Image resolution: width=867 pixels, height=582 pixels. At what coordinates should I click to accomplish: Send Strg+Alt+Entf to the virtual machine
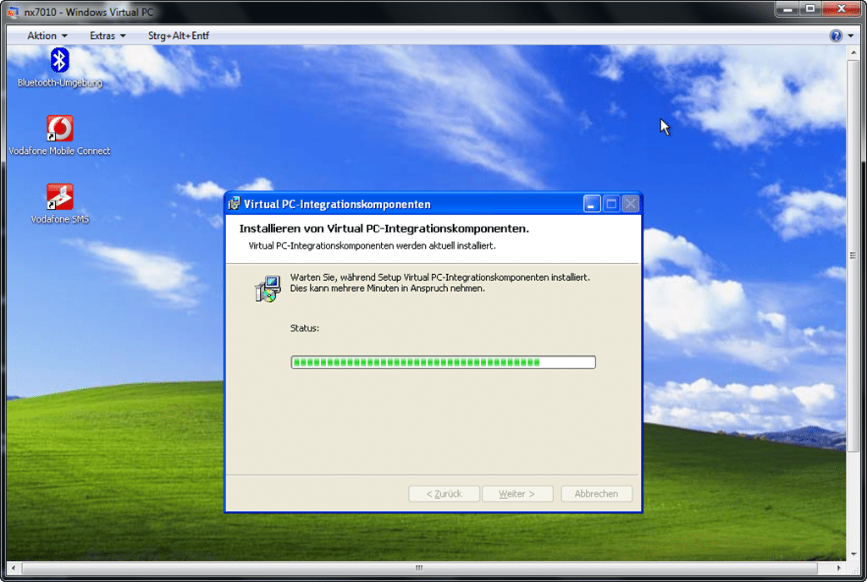(x=179, y=36)
